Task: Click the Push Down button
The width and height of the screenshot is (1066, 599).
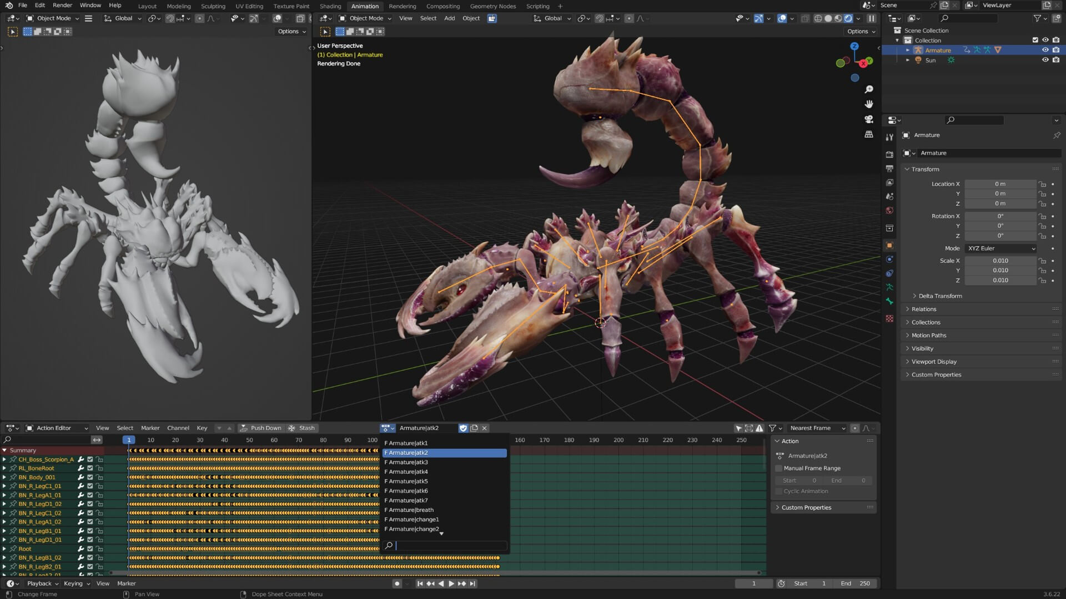Action: pyautogui.click(x=260, y=428)
